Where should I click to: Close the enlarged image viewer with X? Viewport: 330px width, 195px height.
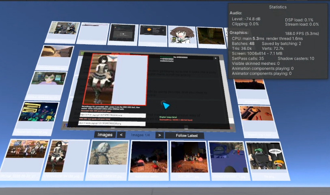[216, 58]
